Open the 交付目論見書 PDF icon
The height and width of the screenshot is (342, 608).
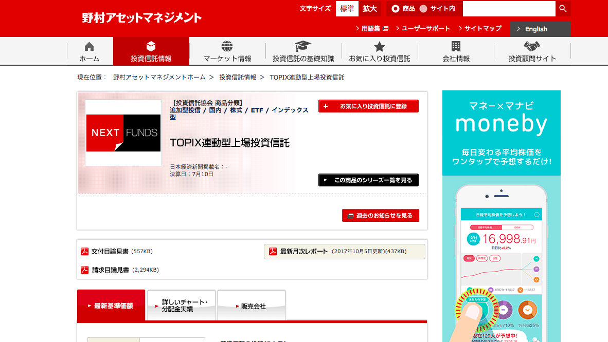point(85,252)
